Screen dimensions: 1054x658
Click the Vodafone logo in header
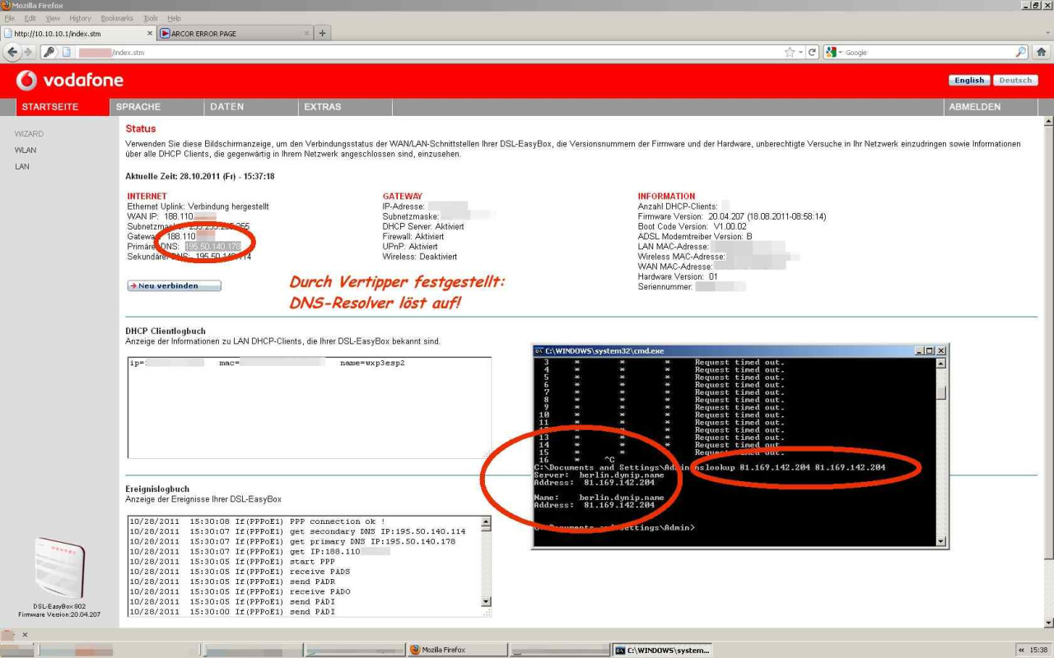click(x=70, y=80)
